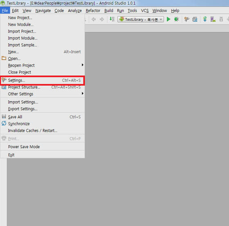
Task: Open Project Structure toolbar icon
Action: [x=195, y=19]
